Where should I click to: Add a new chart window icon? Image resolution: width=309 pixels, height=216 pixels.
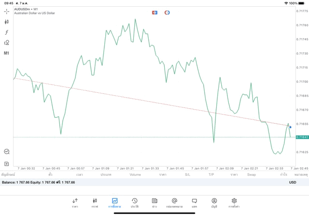(7, 164)
